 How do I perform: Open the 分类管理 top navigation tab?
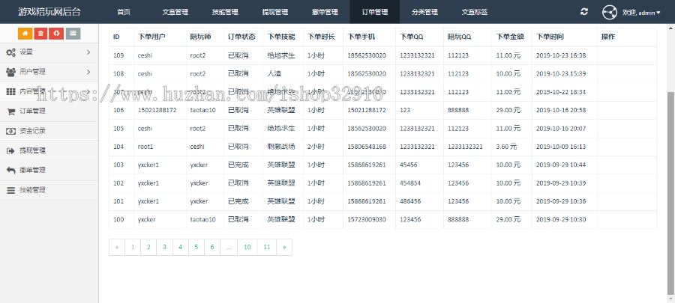424,12
